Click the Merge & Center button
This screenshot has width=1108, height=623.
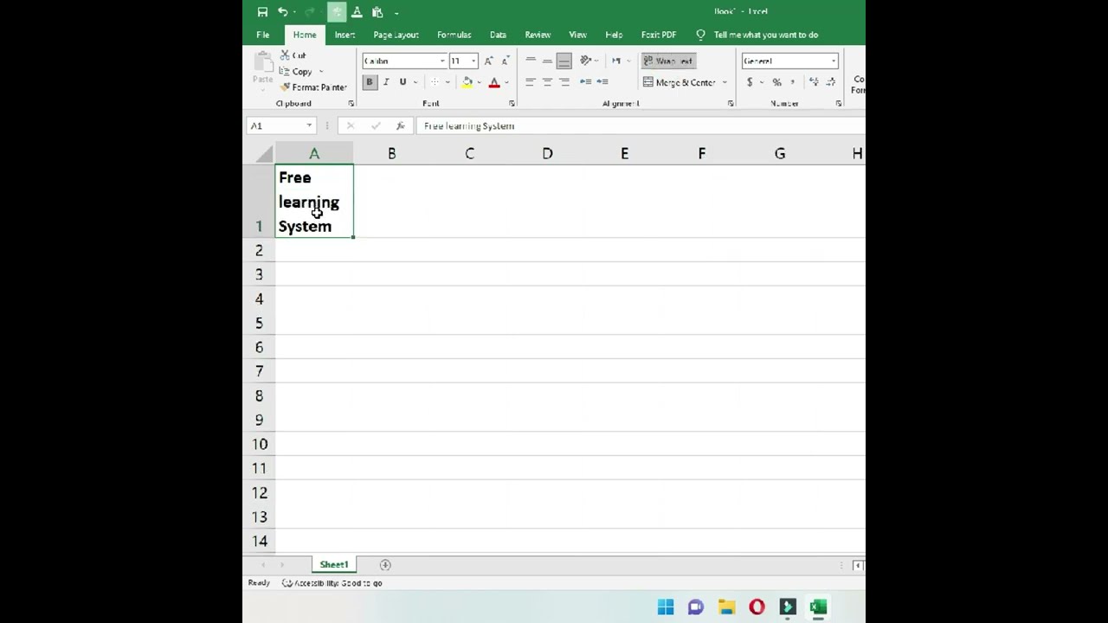(x=680, y=82)
